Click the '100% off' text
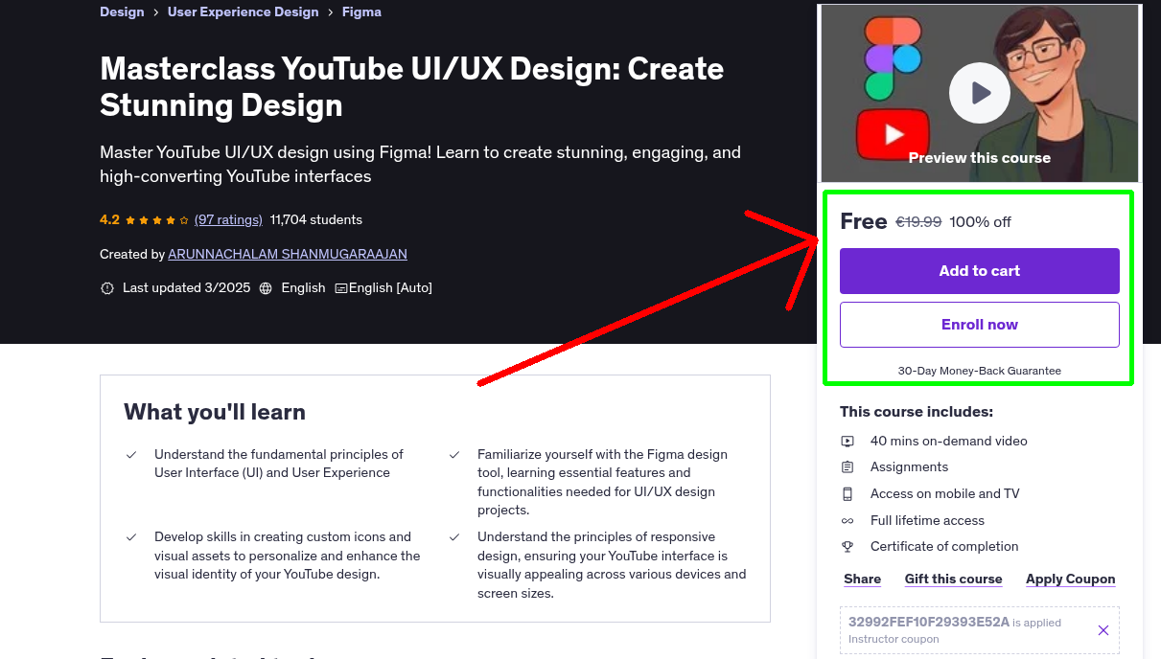Image resolution: width=1161 pixels, height=659 pixels. 981,222
